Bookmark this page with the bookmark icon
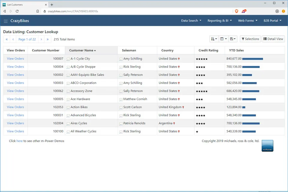Viewport: 288px width, 192px height. [37, 11]
